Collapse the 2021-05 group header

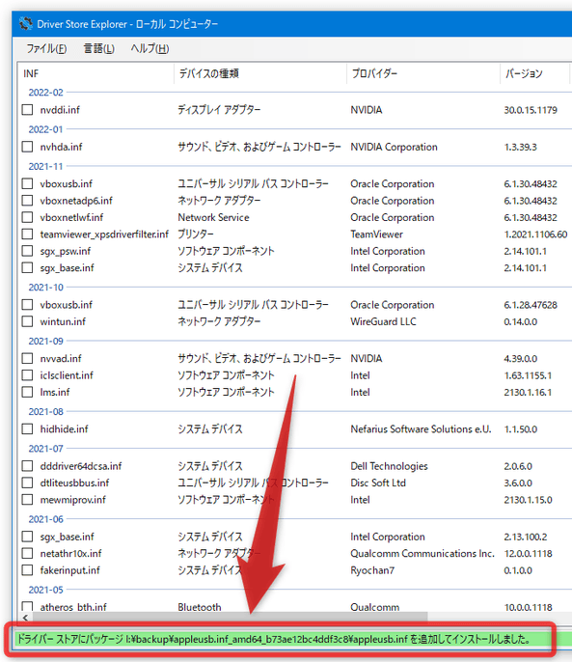(x=45, y=590)
